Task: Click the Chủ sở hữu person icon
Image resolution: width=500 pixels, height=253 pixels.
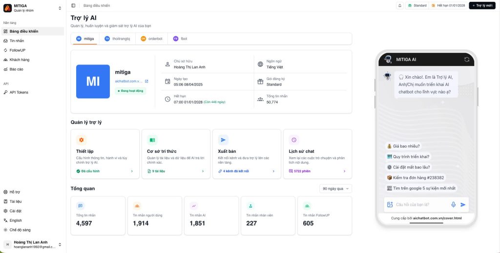Action: (167, 64)
